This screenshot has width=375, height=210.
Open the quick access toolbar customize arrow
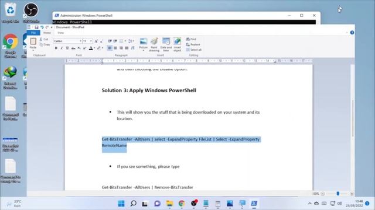click(52, 27)
